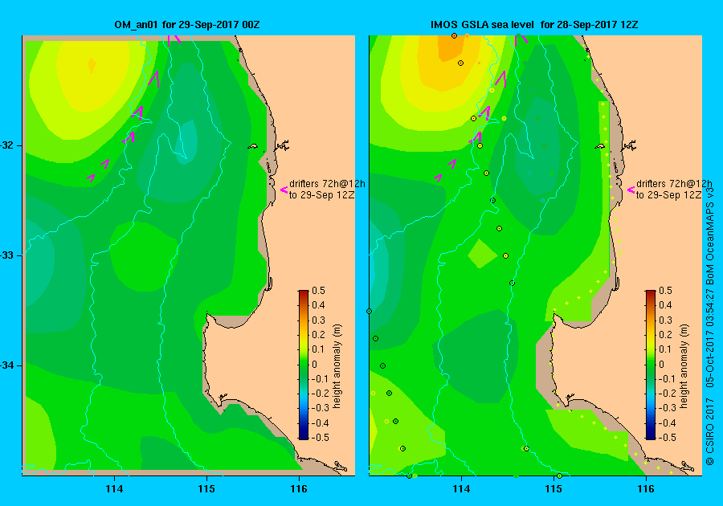Viewport: 723px width, 506px height.
Task: Click the magenta drifter legend arrow on OM_an01 map
Action: [284, 190]
